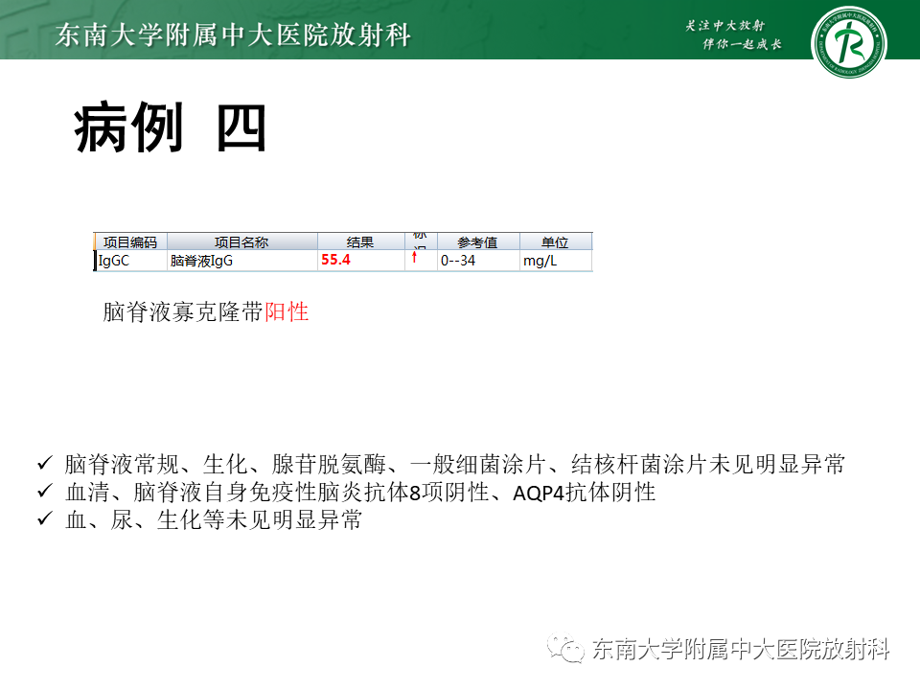The width and height of the screenshot is (920, 690).
Task: Click the round radiology department logo
Action: (848, 41)
